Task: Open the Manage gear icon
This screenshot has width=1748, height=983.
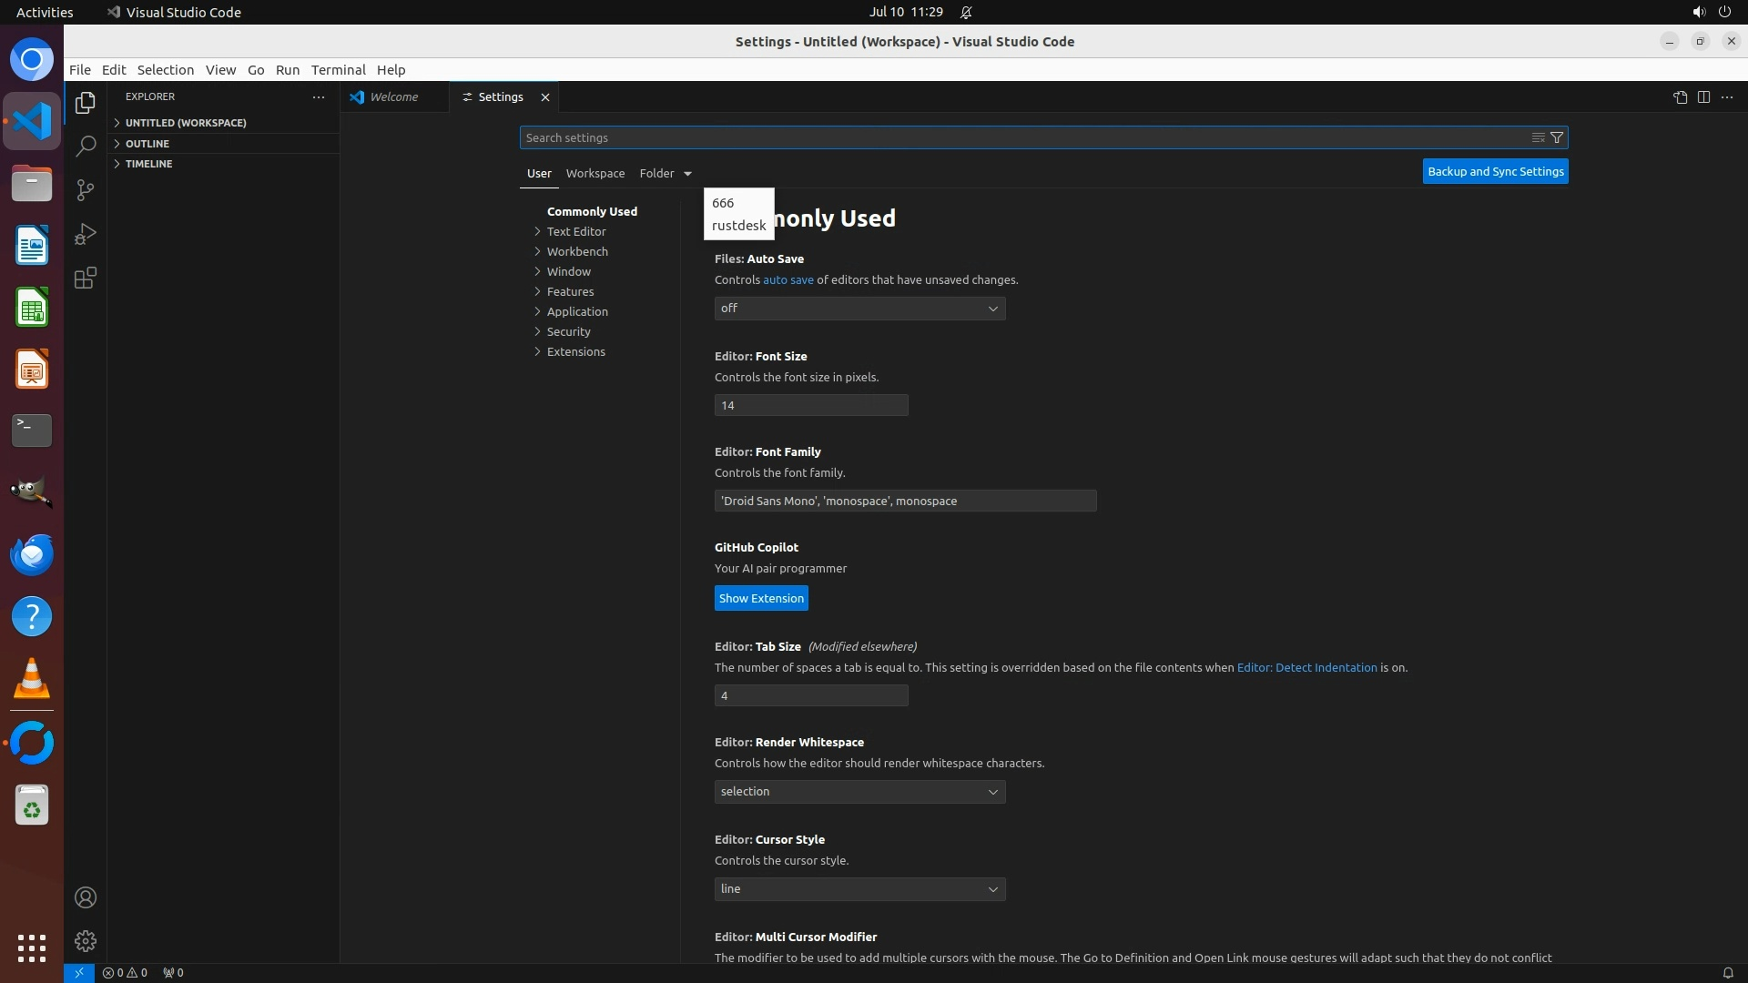Action: pyautogui.click(x=86, y=941)
